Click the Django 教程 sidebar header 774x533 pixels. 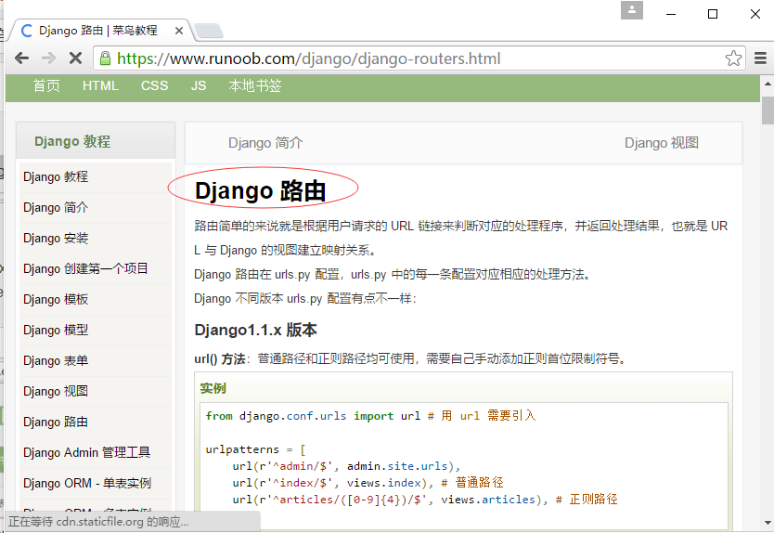tap(96, 141)
